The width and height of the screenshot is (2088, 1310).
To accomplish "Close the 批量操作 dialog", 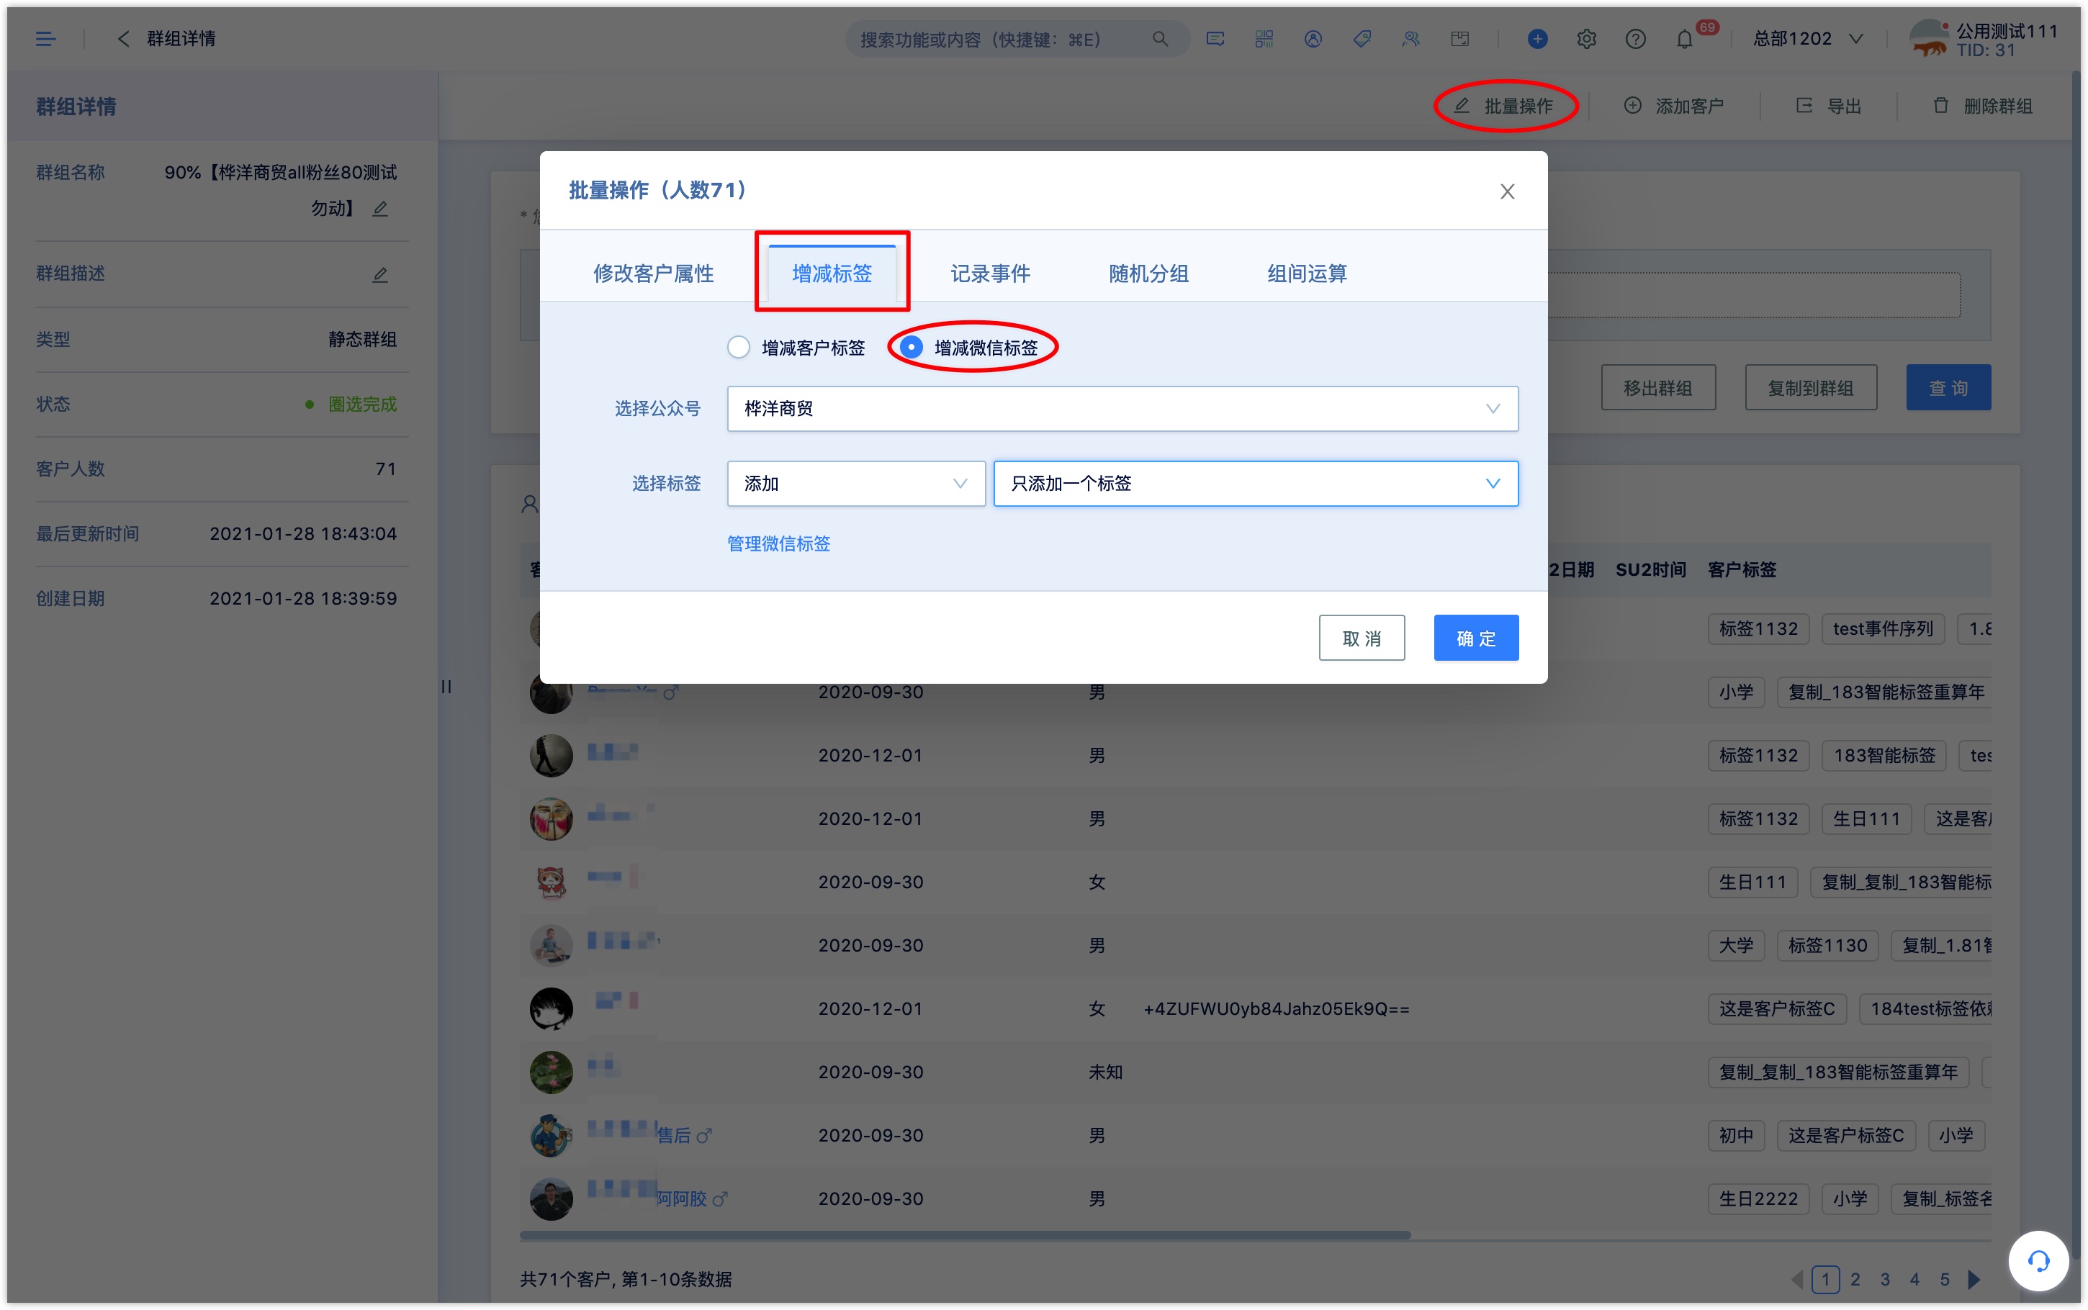I will click(x=1508, y=191).
